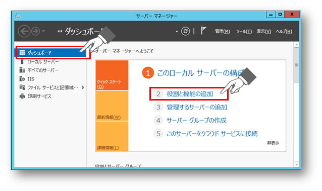Click the Server Manager title bar app icon
The height and width of the screenshot is (191, 322).
[x=18, y=16]
